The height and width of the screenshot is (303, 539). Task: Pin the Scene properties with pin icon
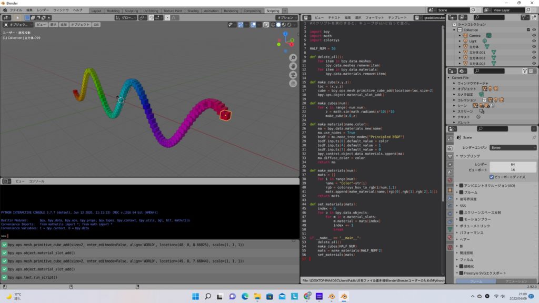[x=534, y=137]
